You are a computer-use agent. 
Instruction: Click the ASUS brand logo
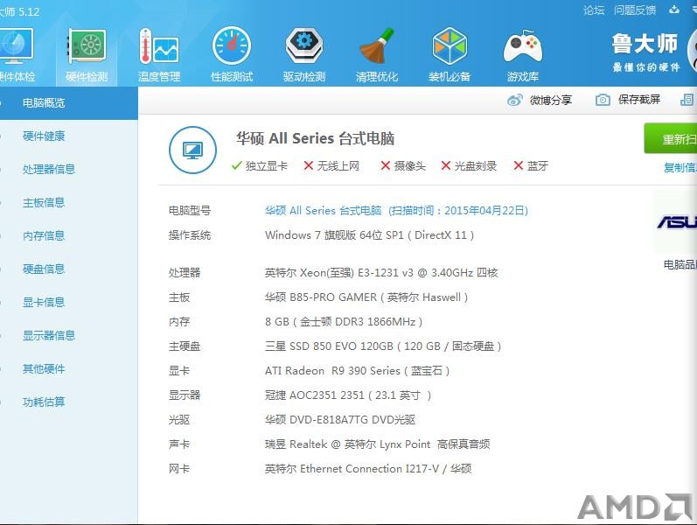point(677,221)
